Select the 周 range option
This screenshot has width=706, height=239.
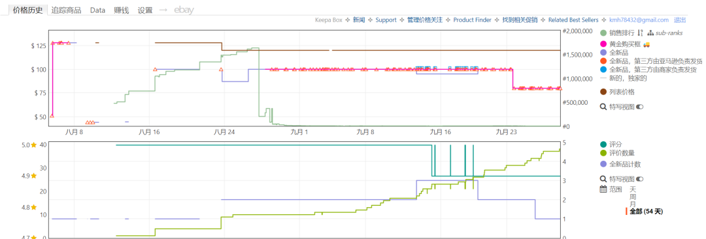tap(633, 197)
